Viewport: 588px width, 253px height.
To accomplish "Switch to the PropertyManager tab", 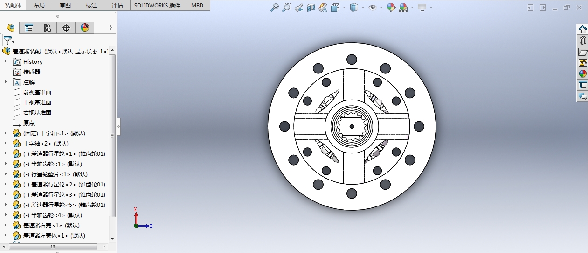I will point(29,28).
